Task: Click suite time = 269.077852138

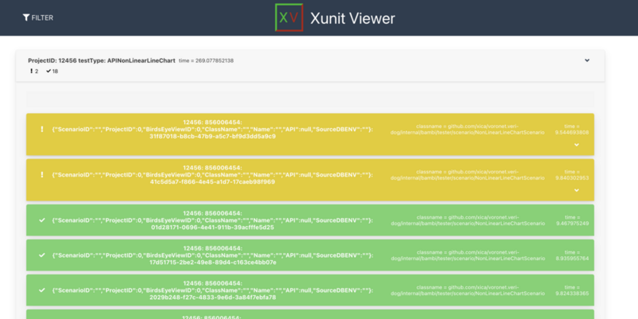Action: click(206, 60)
